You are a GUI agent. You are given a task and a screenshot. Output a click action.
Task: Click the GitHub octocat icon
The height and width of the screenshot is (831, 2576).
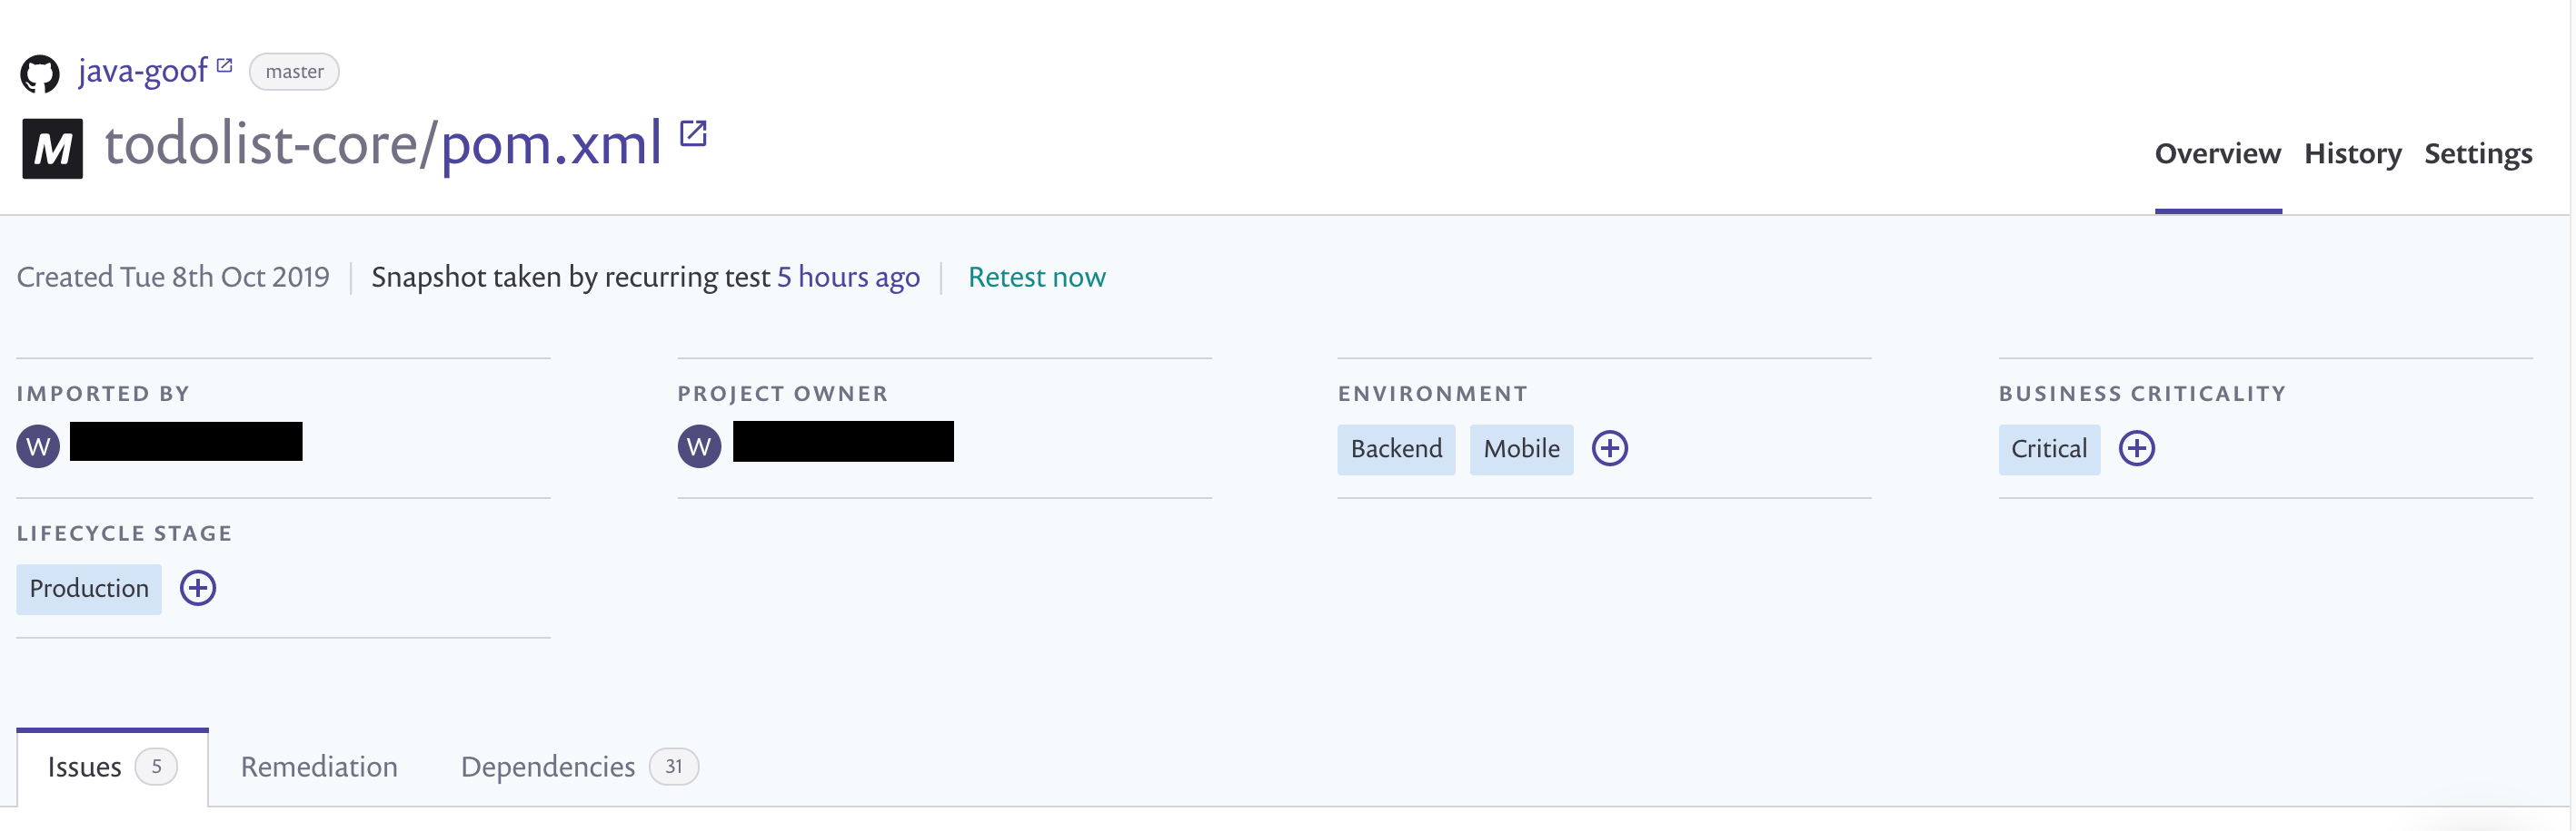point(40,73)
